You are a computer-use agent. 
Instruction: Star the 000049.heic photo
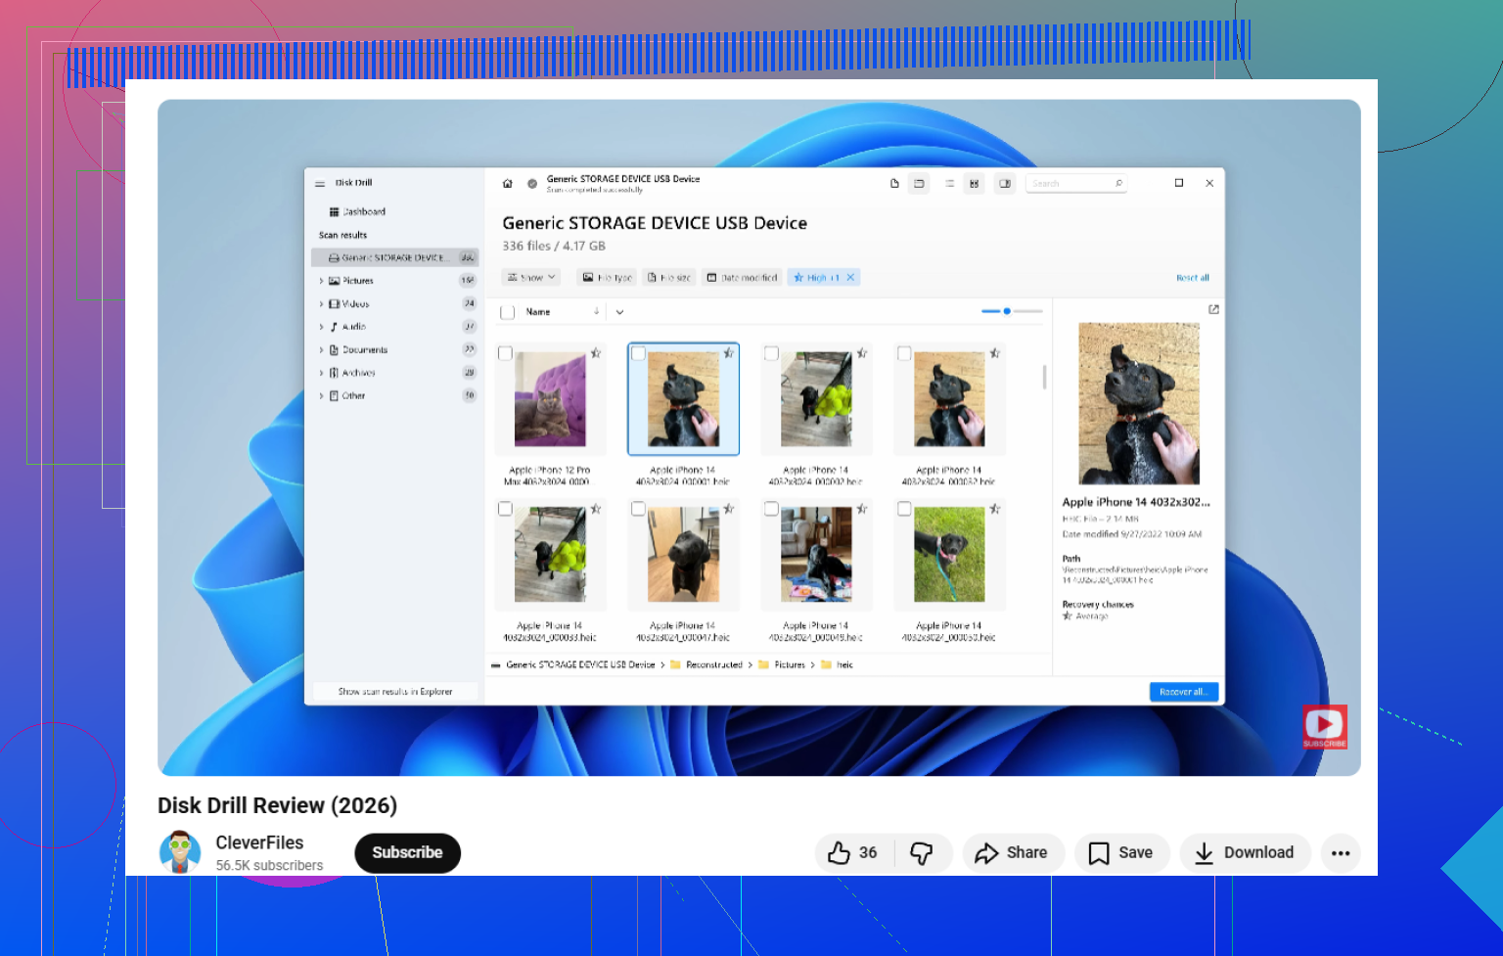click(862, 509)
